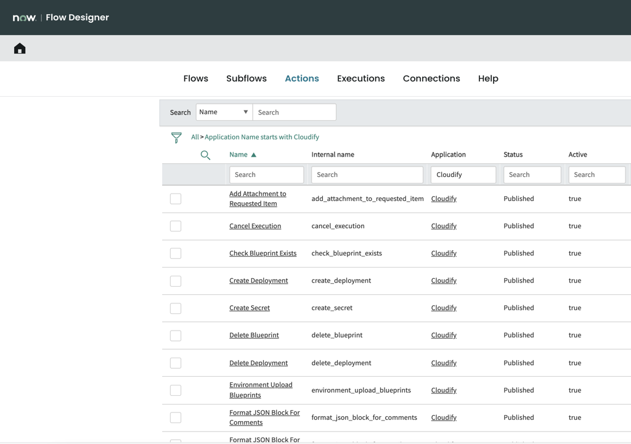This screenshot has height=444, width=631.
Task: Click the top Search text box
Action: [294, 112]
